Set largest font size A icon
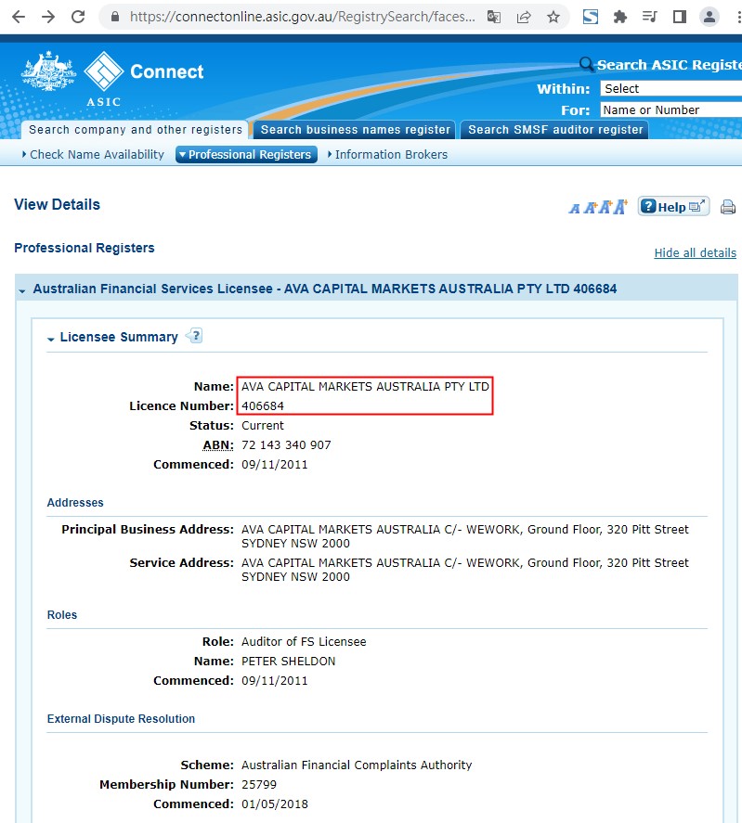 (x=620, y=206)
